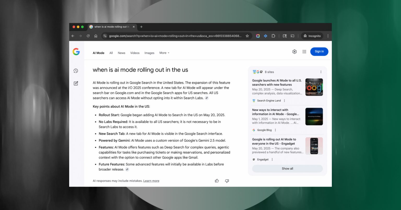Open the Engadget article thumbnail

[x=314, y=146]
